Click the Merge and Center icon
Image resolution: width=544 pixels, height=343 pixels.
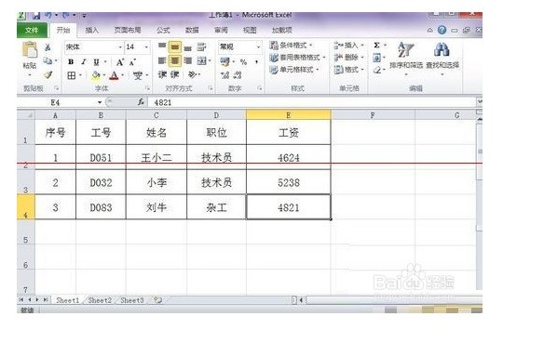pyautogui.click(x=202, y=61)
